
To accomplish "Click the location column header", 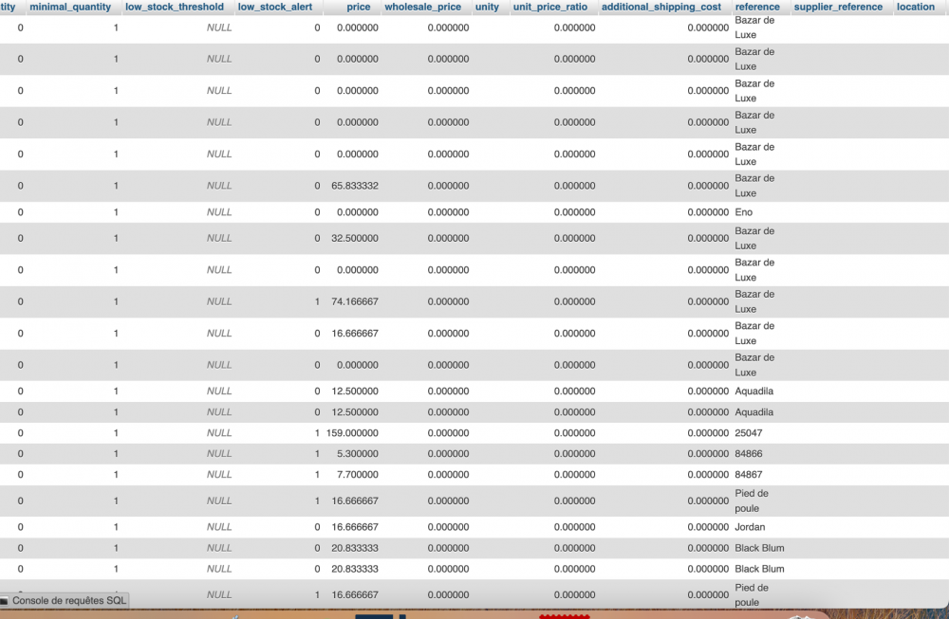I will (915, 7).
